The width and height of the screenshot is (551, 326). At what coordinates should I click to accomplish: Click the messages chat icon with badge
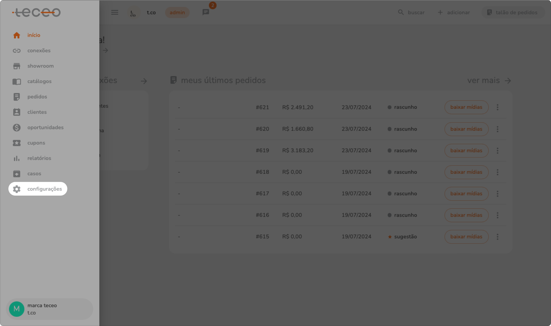(x=206, y=12)
